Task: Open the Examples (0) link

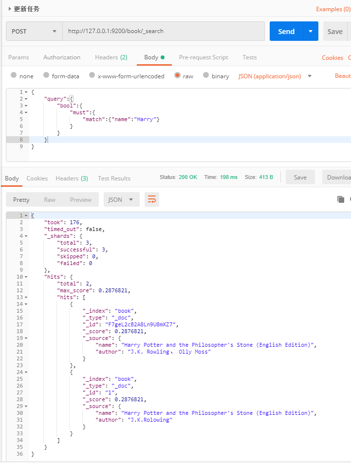Action: point(333,9)
